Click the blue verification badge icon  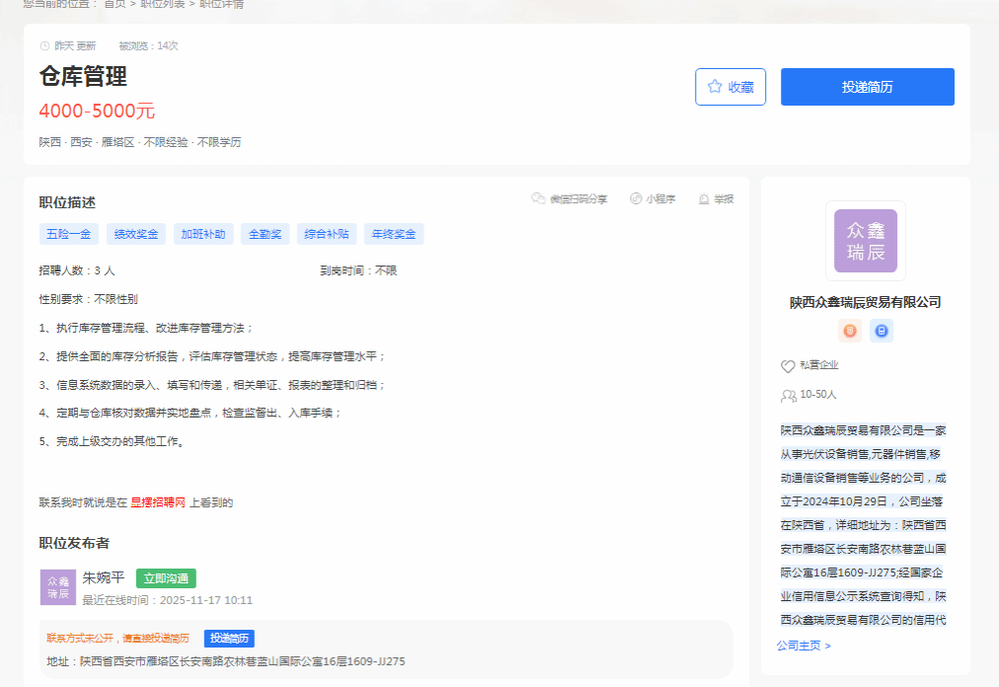(x=882, y=331)
